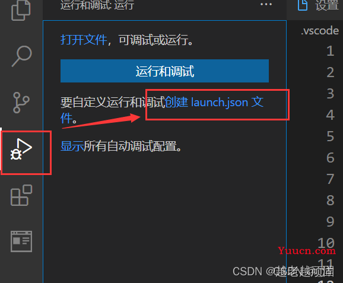
Task: Open the Explorer view in activity bar
Action: 21,10
